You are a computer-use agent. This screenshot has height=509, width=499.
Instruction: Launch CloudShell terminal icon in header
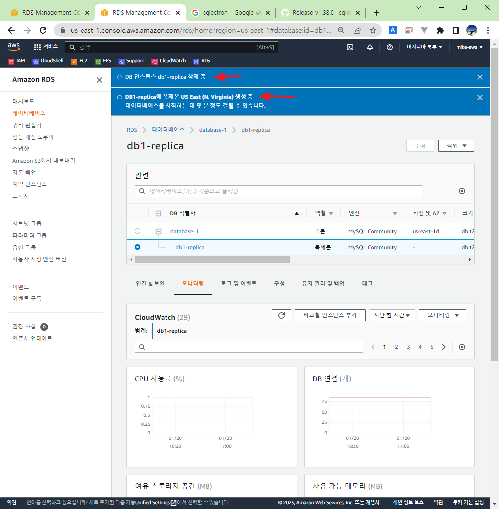point(350,47)
